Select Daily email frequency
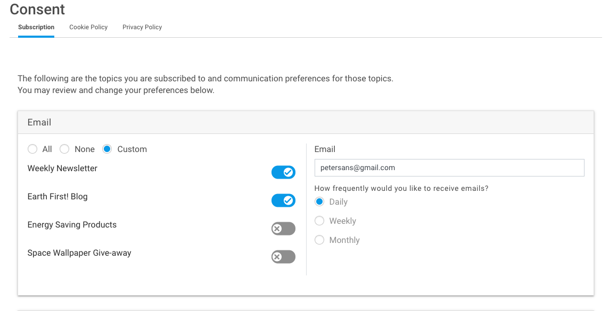609x311 pixels. [x=319, y=202]
